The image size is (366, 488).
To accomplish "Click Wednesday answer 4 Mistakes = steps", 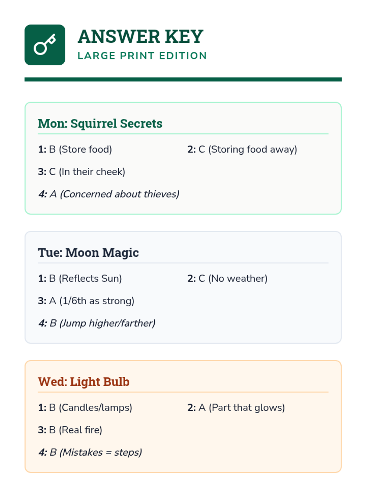I will [90, 452].
